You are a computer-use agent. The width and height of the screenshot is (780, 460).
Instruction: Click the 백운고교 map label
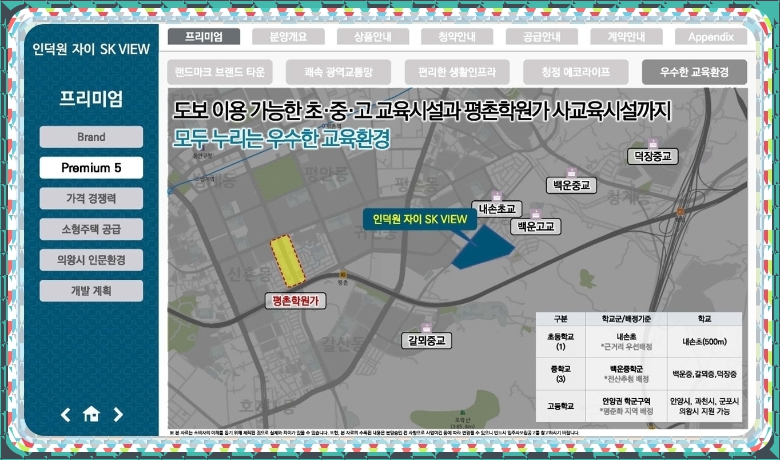tap(536, 227)
